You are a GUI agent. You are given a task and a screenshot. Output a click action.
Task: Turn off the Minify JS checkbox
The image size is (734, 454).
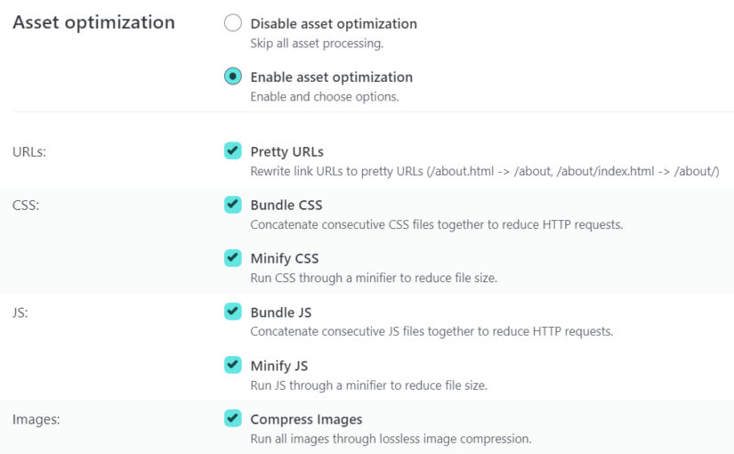coord(232,365)
